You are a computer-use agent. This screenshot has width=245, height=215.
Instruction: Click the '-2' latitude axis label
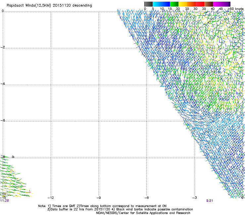3,47
